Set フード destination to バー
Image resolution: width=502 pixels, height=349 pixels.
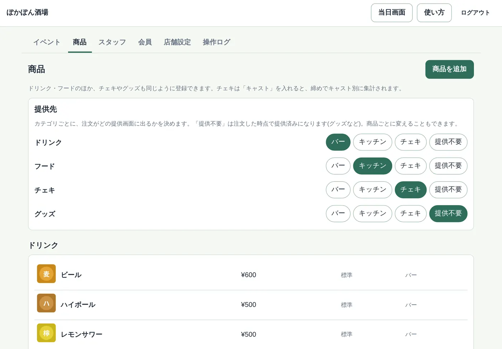338,166
